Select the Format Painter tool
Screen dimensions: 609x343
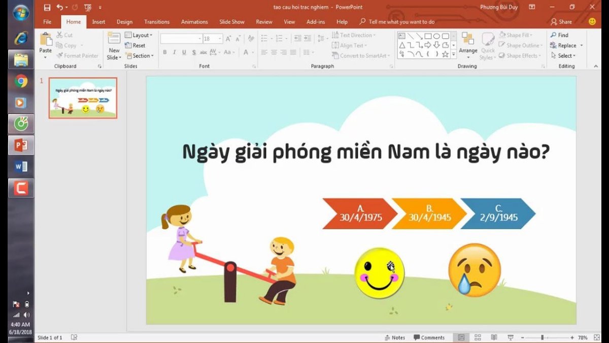click(79, 55)
